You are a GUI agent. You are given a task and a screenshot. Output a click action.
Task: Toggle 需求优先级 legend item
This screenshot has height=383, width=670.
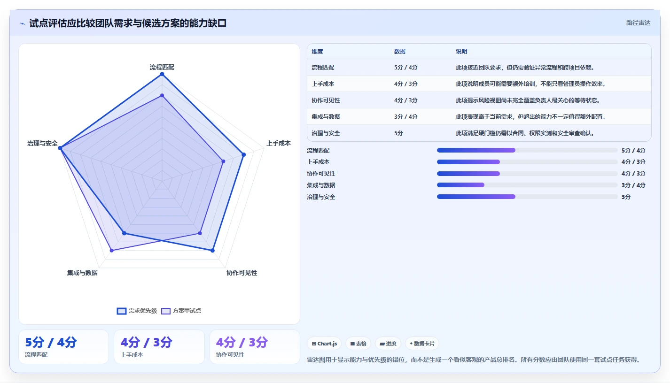[x=137, y=311]
